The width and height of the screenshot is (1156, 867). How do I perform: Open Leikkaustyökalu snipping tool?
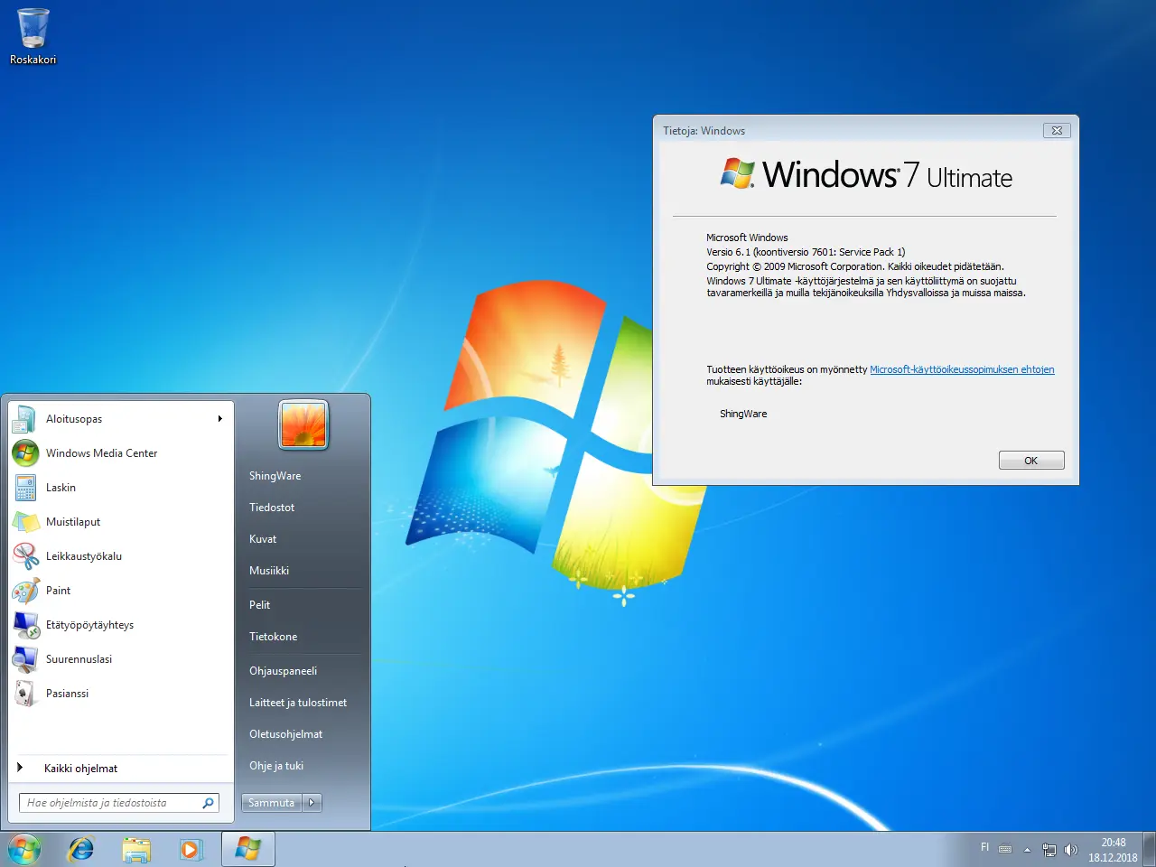[x=83, y=556]
